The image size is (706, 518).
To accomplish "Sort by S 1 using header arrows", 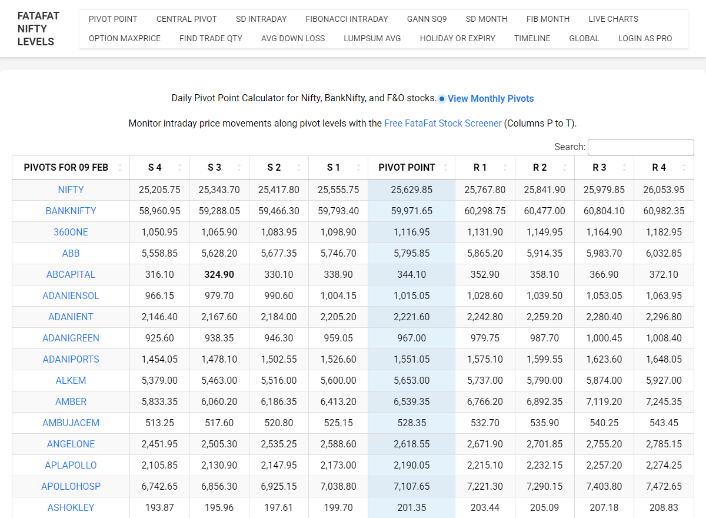I will coord(358,168).
